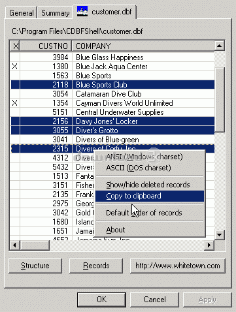Click the COMPANY column header

(x=143, y=46)
